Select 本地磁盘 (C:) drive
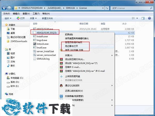The image size is (155, 116). pos(17,78)
